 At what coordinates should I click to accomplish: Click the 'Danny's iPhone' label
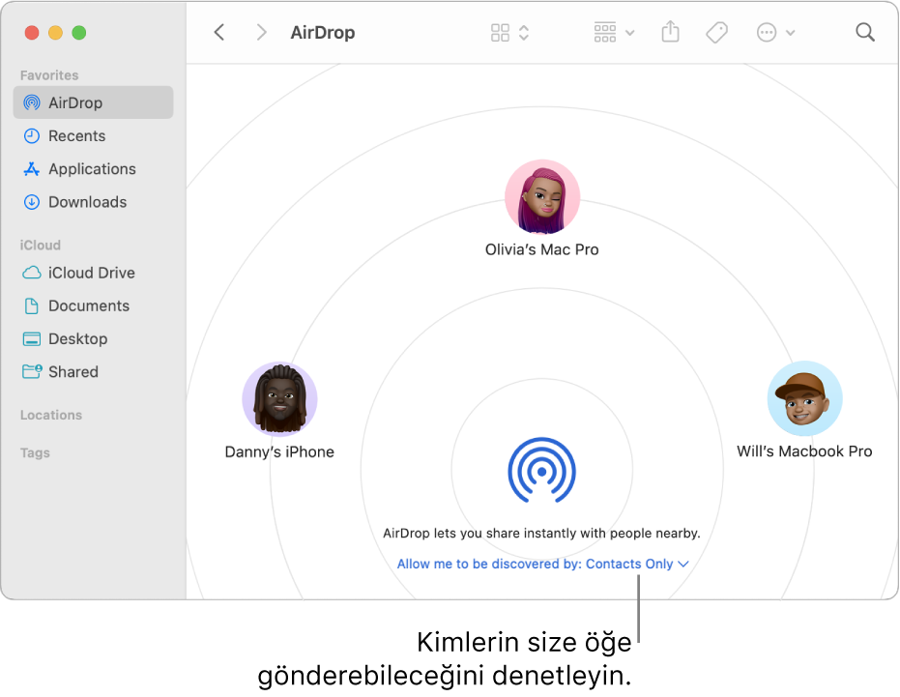279,451
